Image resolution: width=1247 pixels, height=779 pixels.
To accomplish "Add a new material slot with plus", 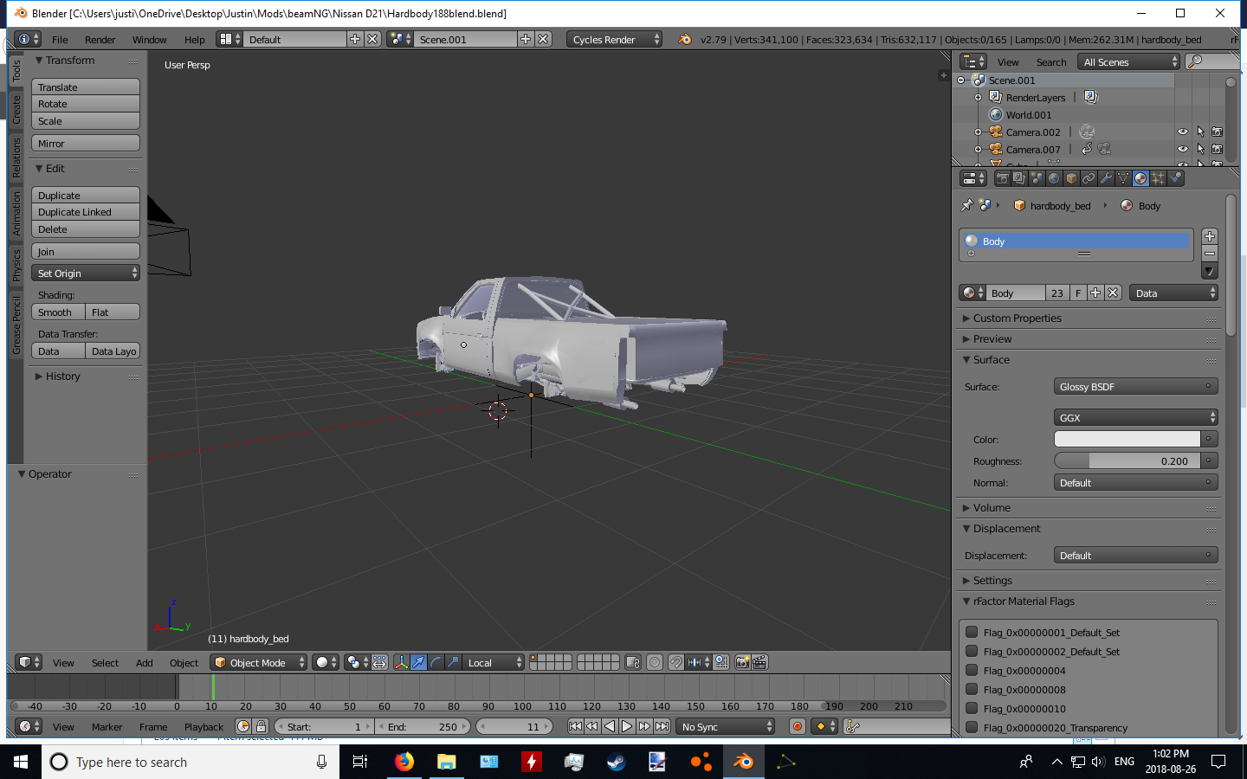I will click(x=1210, y=236).
